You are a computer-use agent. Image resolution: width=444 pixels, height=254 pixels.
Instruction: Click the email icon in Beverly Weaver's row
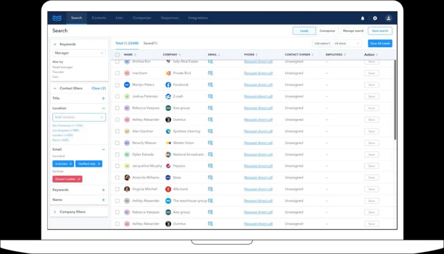(x=211, y=143)
